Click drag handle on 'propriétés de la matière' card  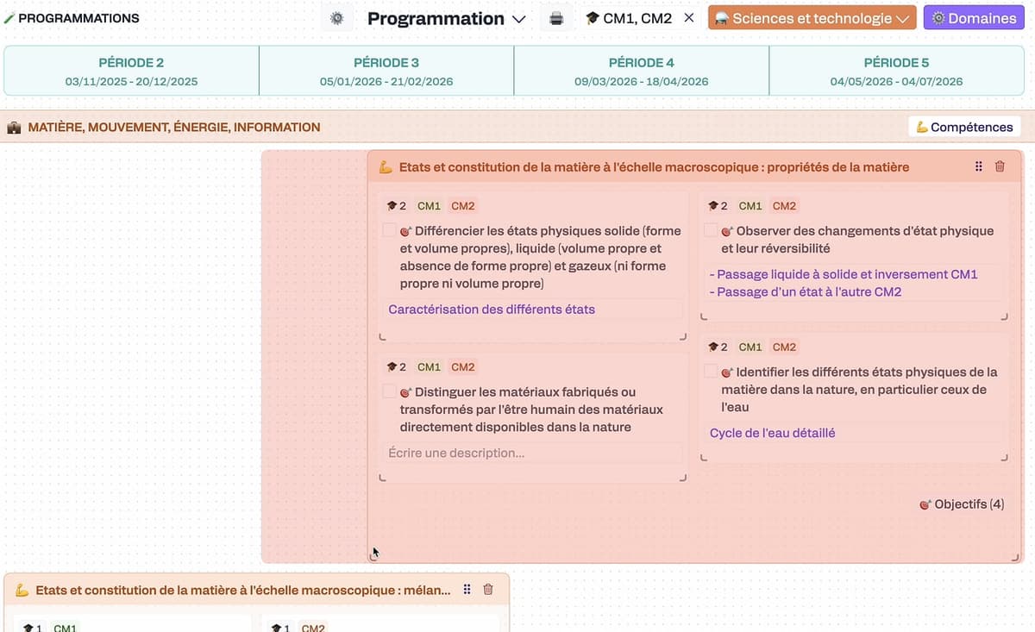[978, 166]
